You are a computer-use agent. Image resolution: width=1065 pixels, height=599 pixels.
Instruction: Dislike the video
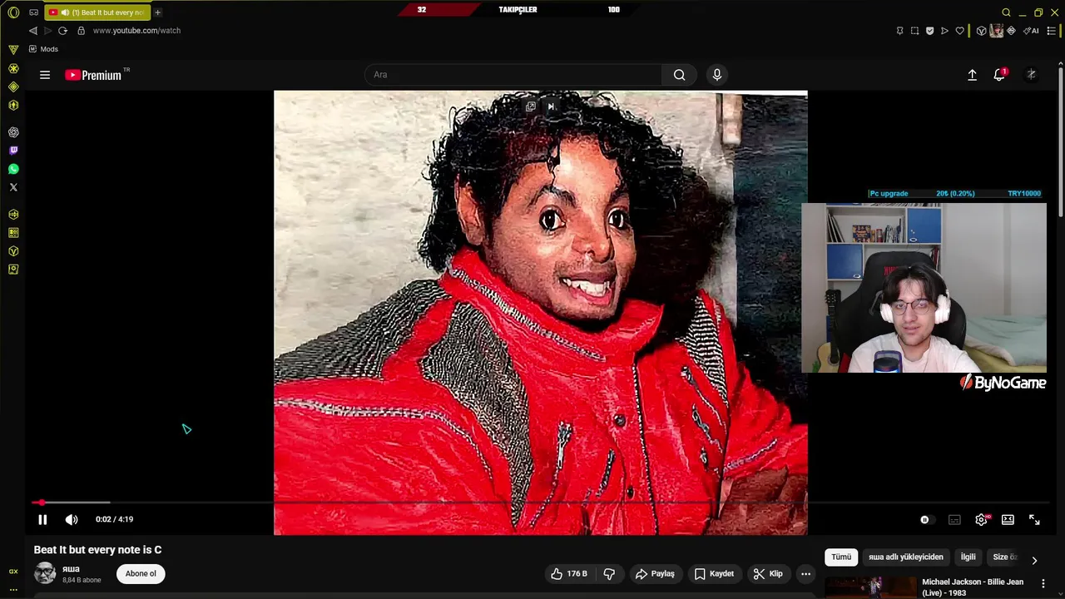pyautogui.click(x=609, y=574)
